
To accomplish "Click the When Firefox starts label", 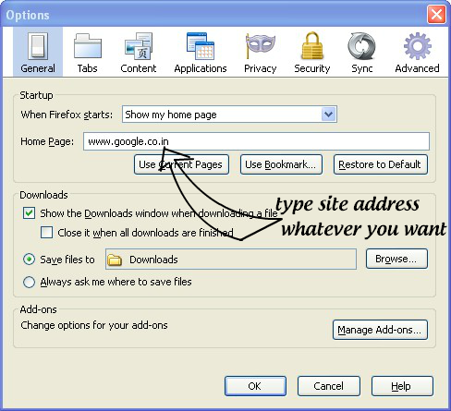I will point(67,115).
